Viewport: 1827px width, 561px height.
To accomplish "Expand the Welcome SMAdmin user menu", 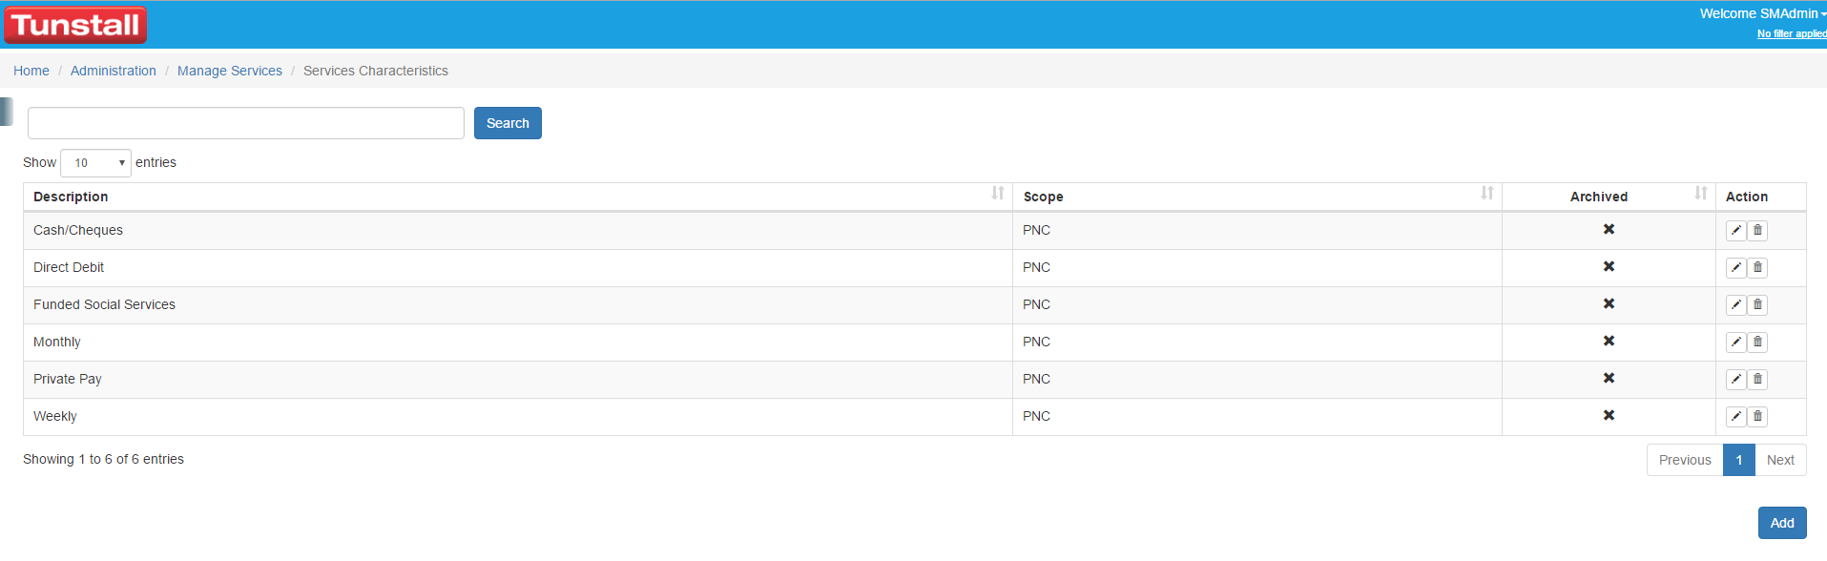I will click(x=1762, y=13).
